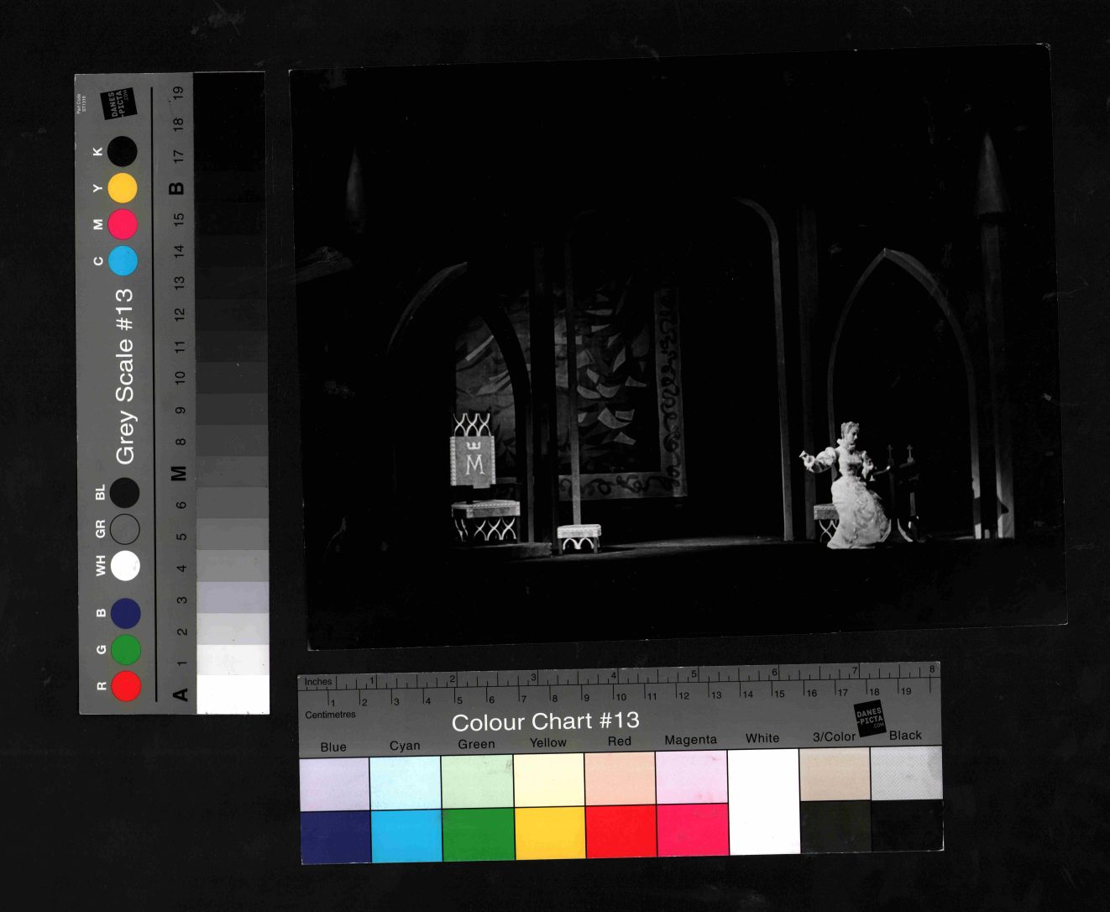This screenshot has height=912, width=1110.
Task: Pick the saturated cyan square on Colour Chart
Action: coord(406,835)
